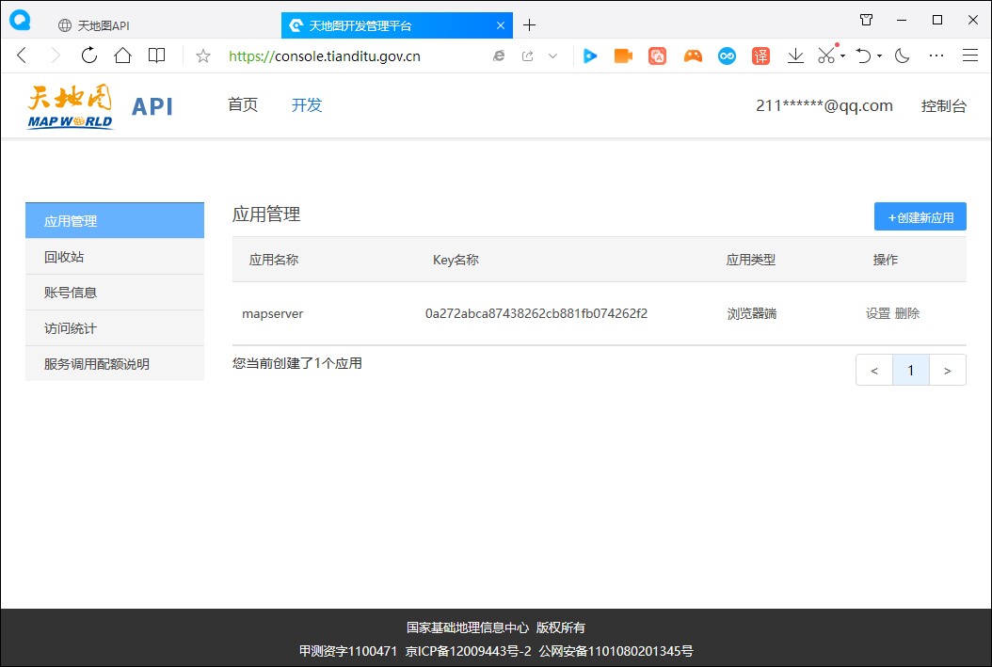Screen dimensions: 992x667
Task: Click the download manager arrow icon
Action: [794, 56]
